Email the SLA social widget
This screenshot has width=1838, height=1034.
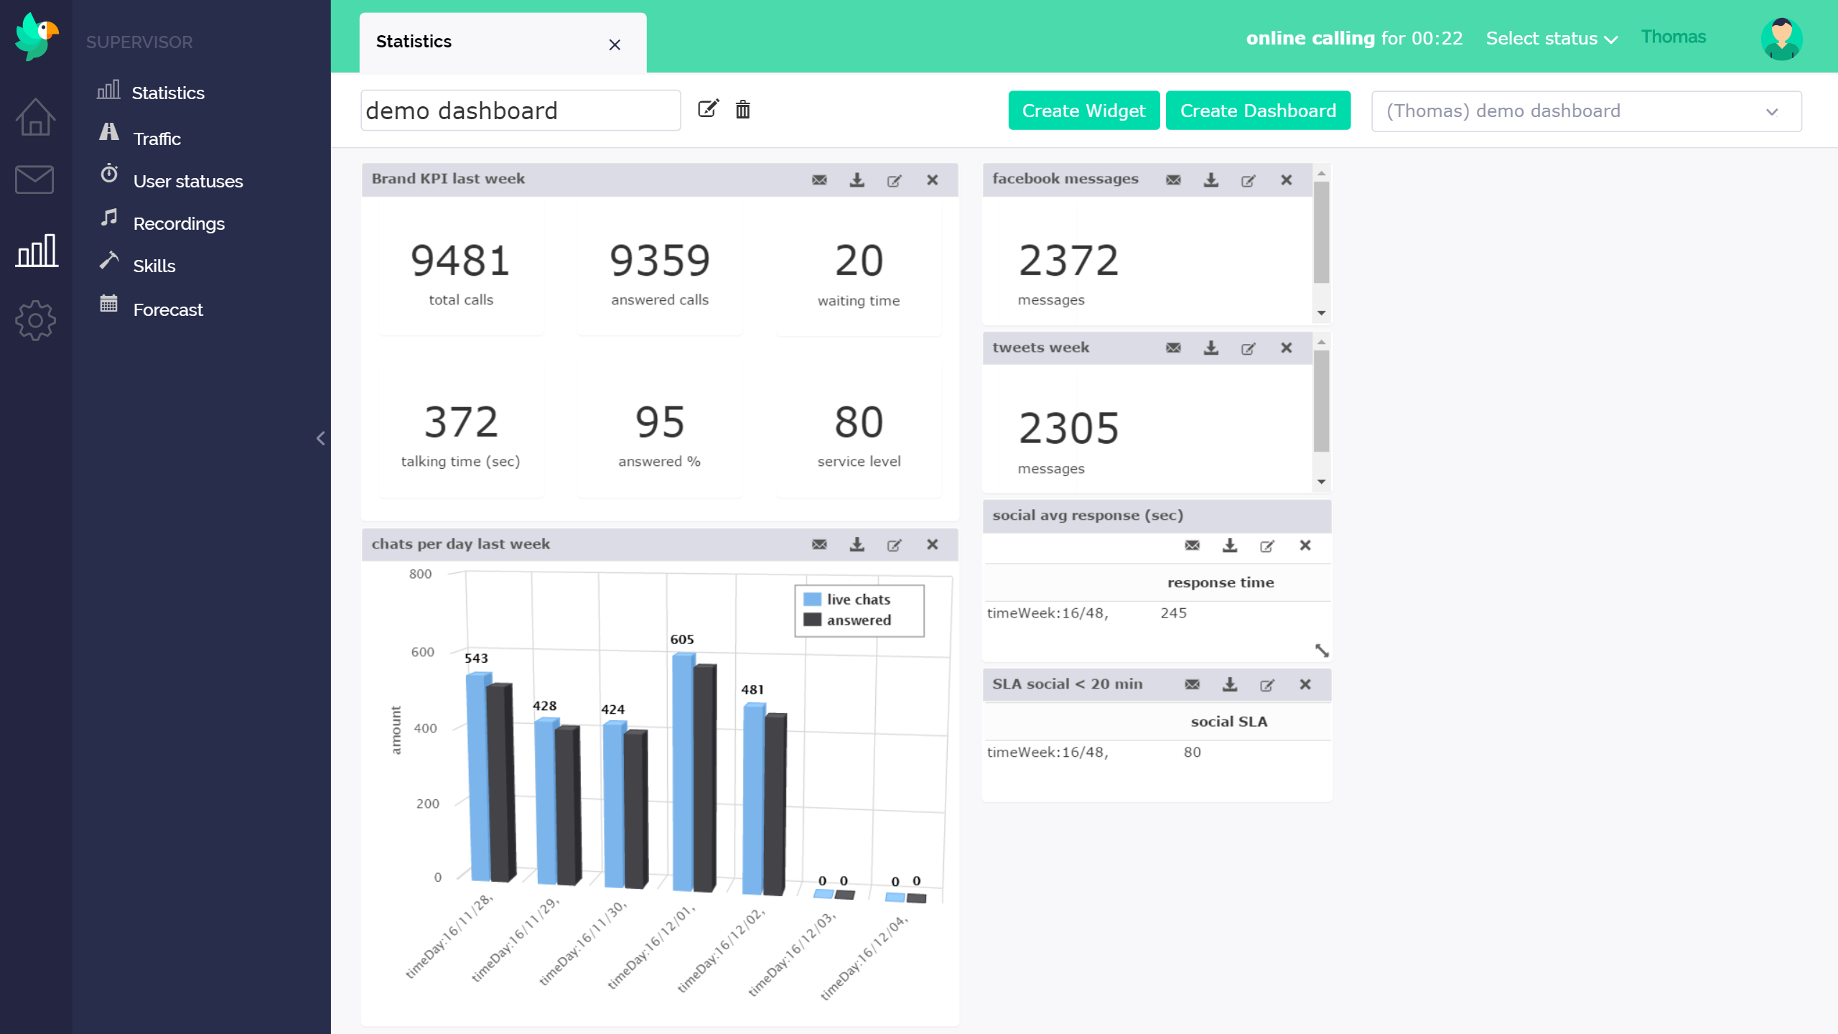coord(1192,684)
